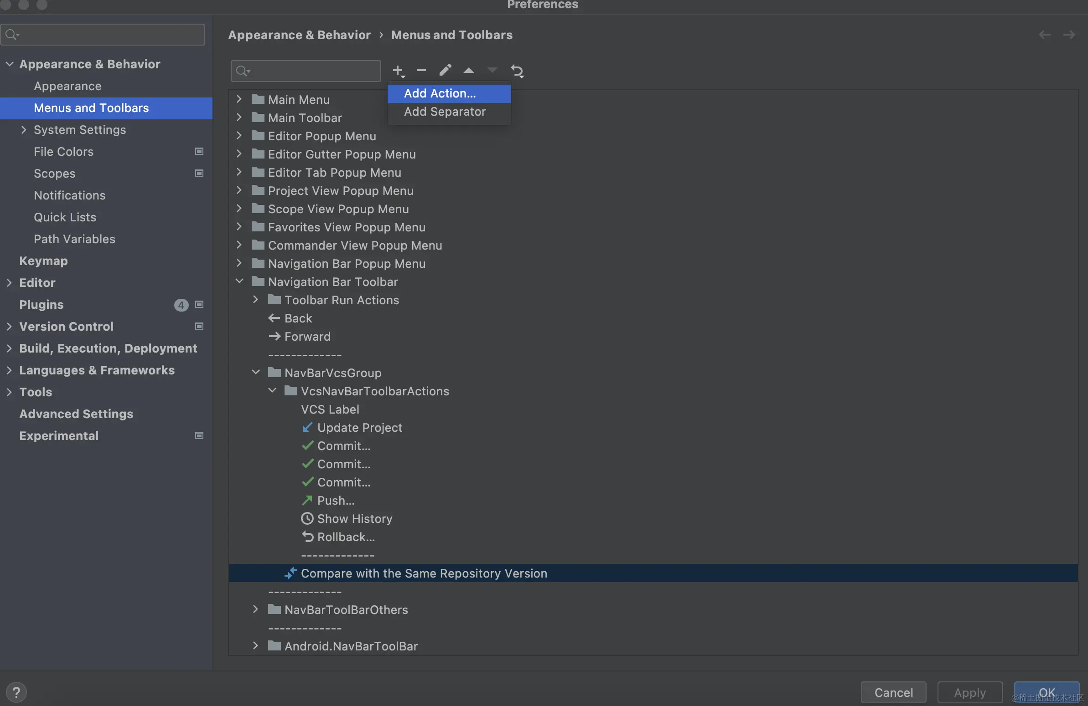Image resolution: width=1088 pixels, height=706 pixels.
Task: Expand the NavBarToolBarOthers folder
Action: coord(255,609)
